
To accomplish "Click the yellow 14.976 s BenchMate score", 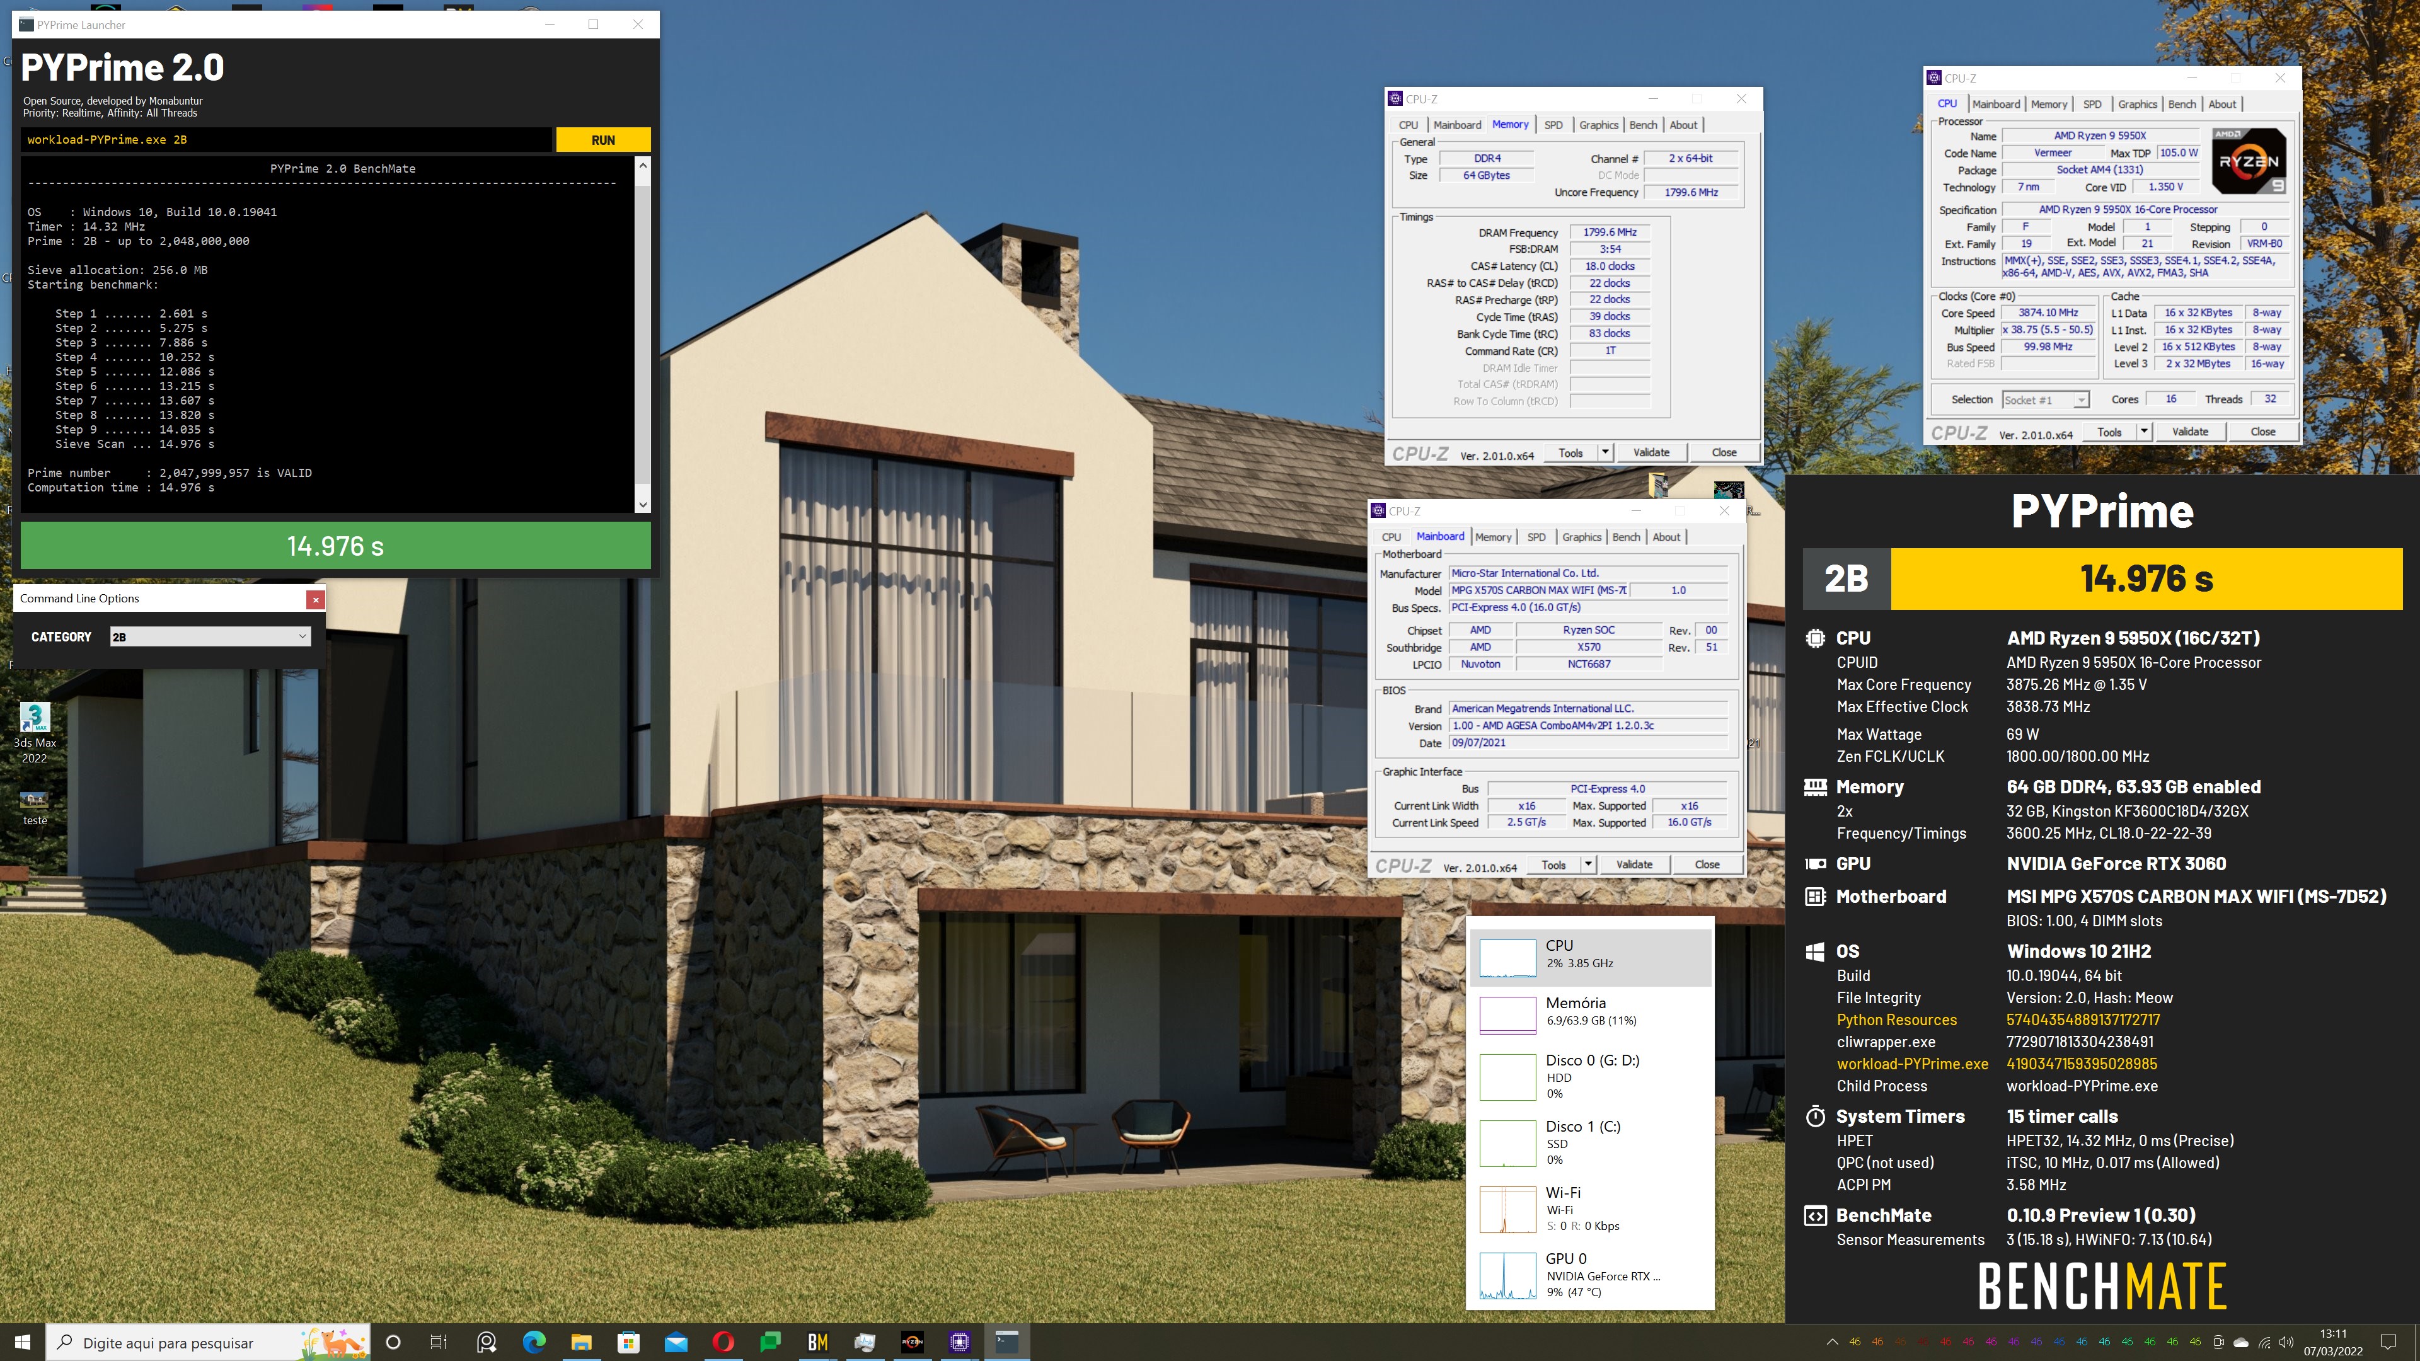I will (x=2146, y=580).
